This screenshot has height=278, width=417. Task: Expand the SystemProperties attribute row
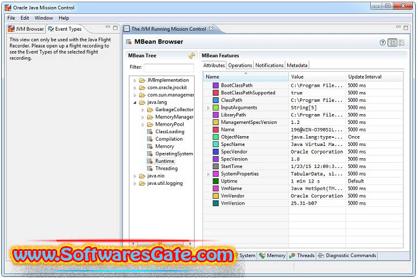pyautogui.click(x=209, y=174)
